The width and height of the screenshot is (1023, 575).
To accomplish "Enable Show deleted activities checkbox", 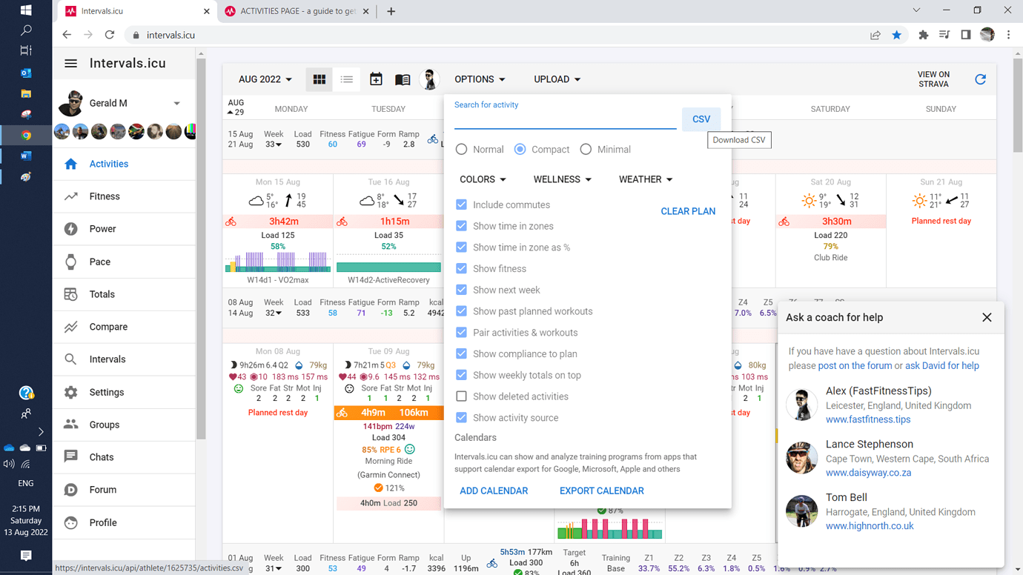I will 462,396.
